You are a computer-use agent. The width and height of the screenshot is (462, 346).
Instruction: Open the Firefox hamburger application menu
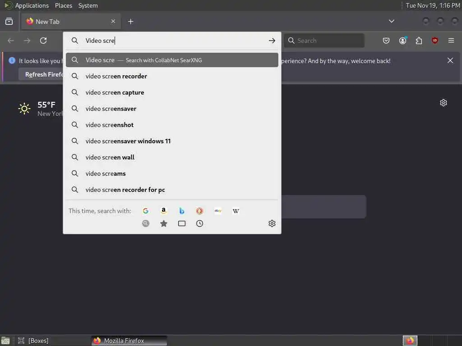click(x=451, y=41)
